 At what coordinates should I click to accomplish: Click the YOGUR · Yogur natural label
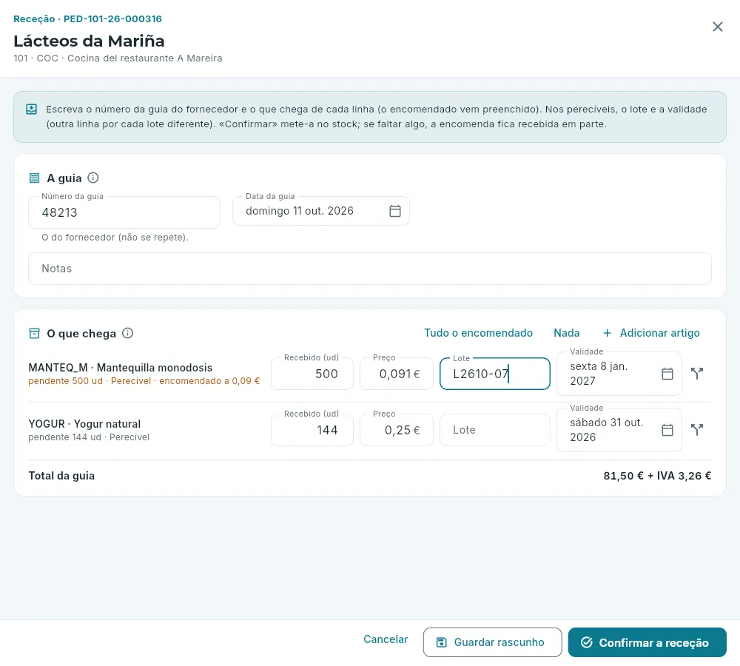click(x=84, y=424)
